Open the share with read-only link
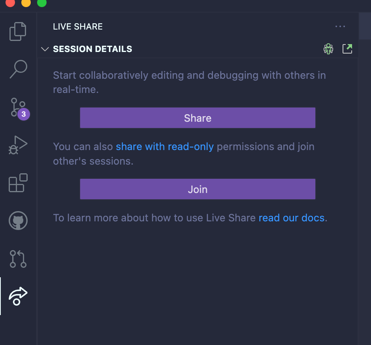This screenshot has width=371, height=345. [165, 146]
